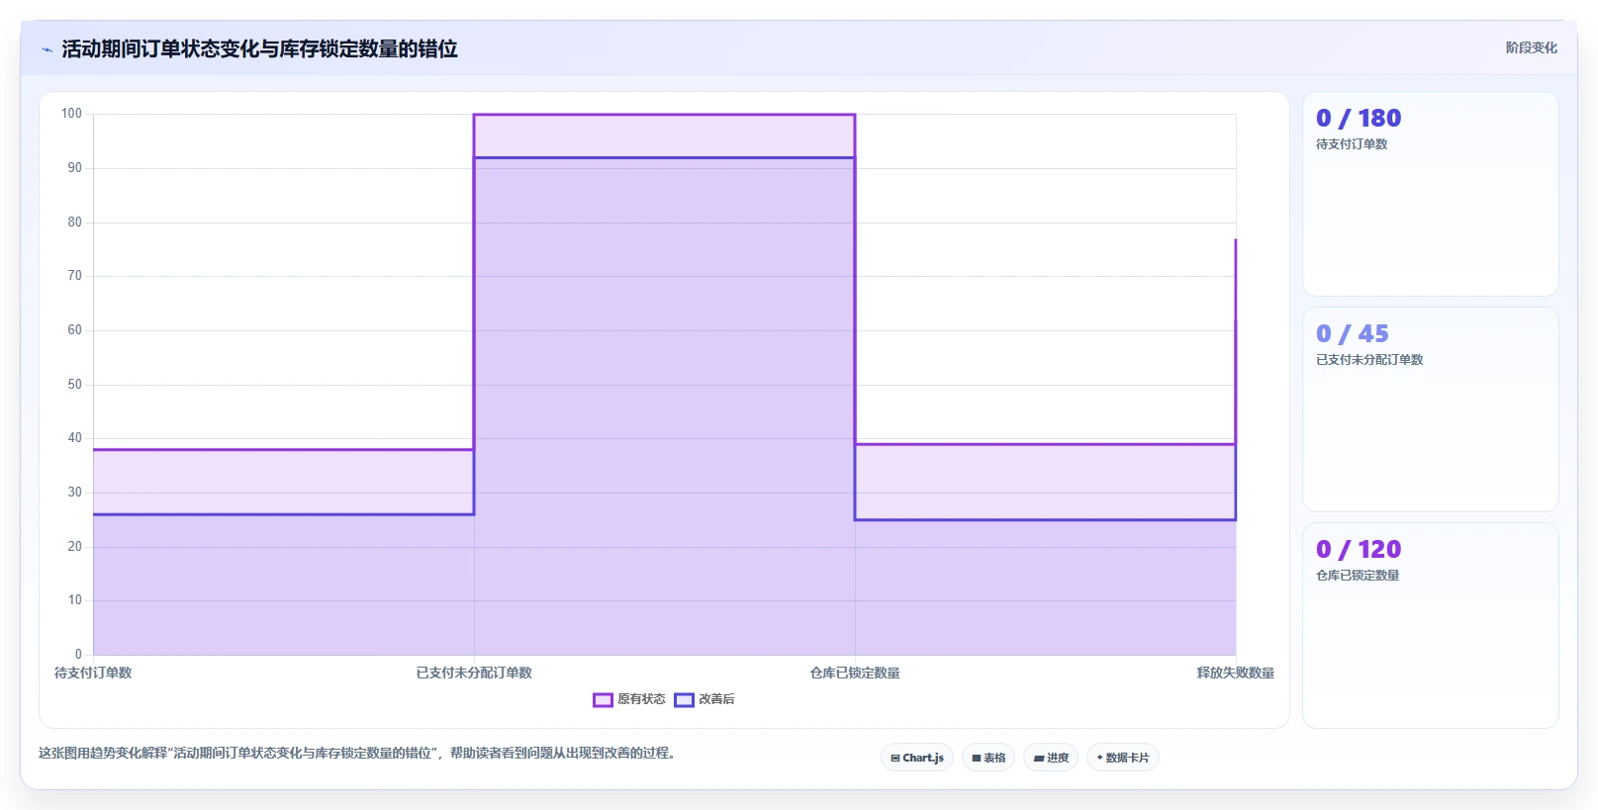This screenshot has width=1598, height=810.
Task: Click the 仓库已锁定数量 card caption
Action: point(1358,576)
